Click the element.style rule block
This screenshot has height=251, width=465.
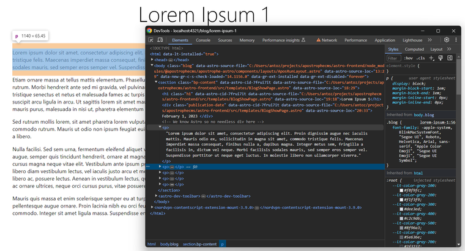point(420,69)
